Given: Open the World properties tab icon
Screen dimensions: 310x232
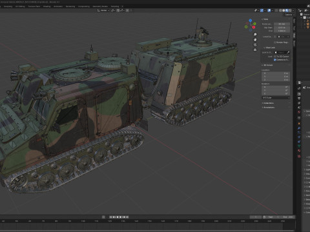Looking at the screenshot, I should click(x=299, y=112).
